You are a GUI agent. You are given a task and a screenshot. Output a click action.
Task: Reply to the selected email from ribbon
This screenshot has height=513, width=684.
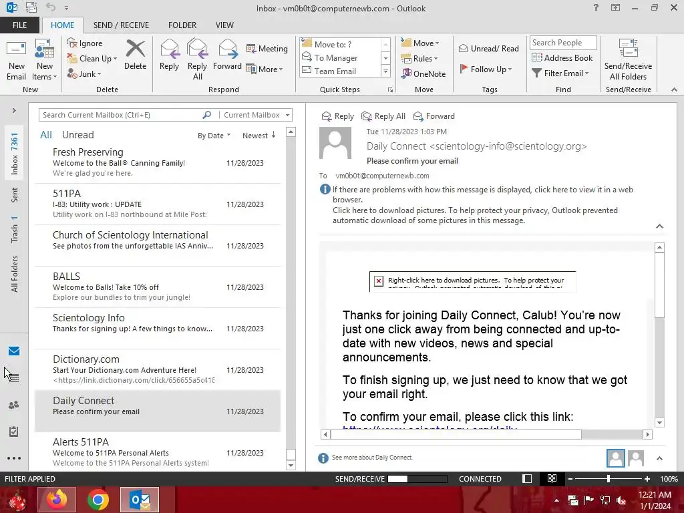pos(169,55)
